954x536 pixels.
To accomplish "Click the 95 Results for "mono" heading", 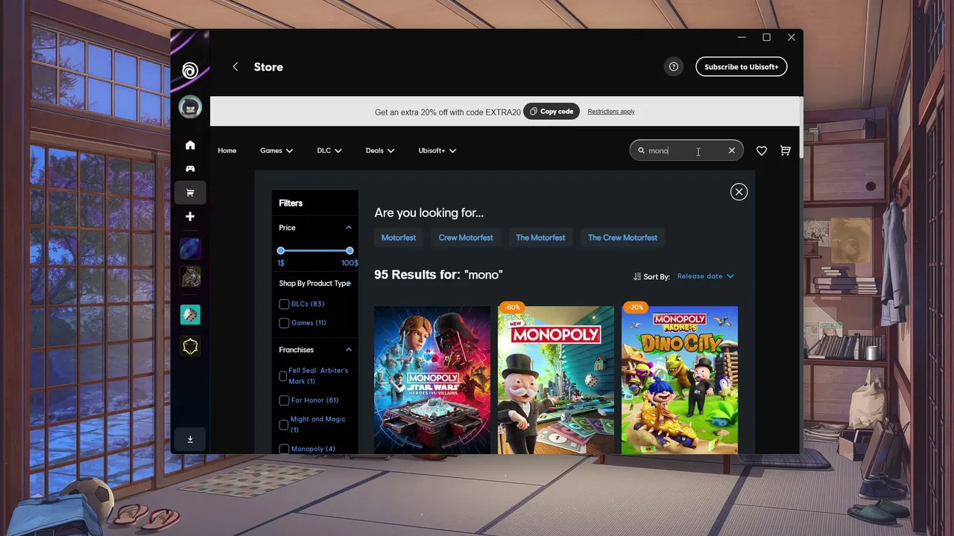I will (x=438, y=275).
